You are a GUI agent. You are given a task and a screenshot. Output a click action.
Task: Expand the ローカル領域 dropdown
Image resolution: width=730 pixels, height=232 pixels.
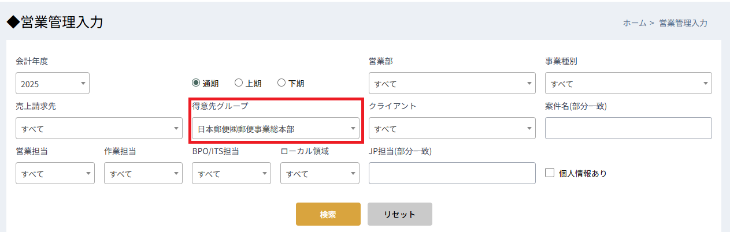pos(320,173)
